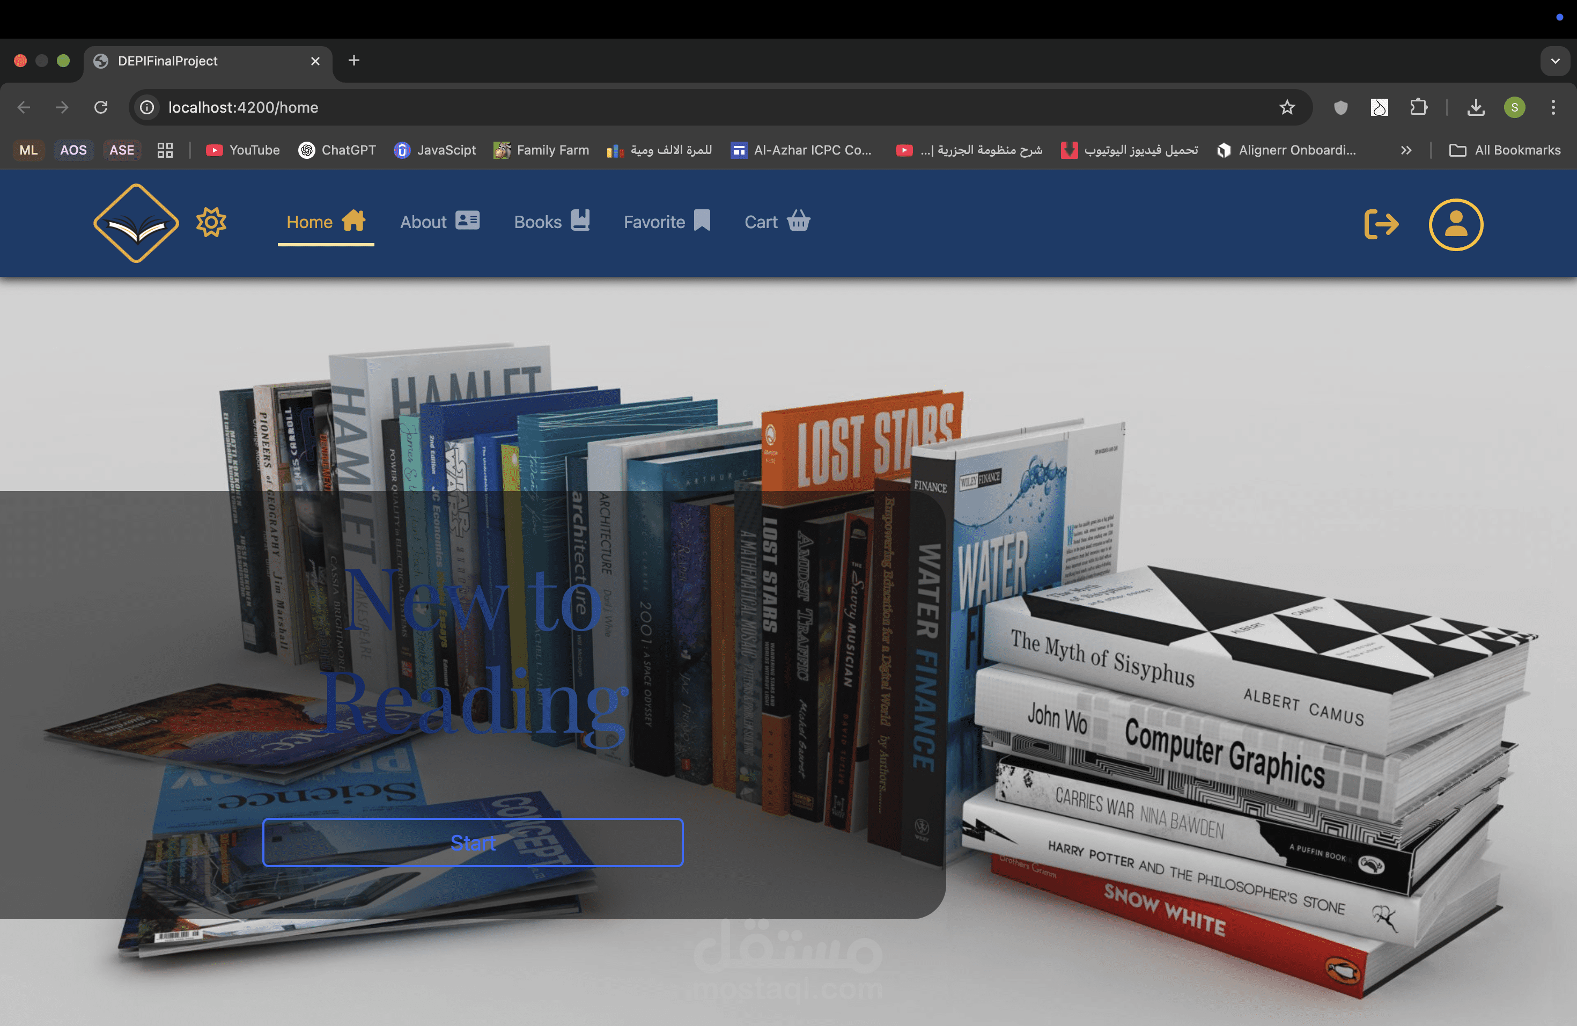Open the Chrome profile avatar S
The height and width of the screenshot is (1026, 1577).
tap(1515, 107)
